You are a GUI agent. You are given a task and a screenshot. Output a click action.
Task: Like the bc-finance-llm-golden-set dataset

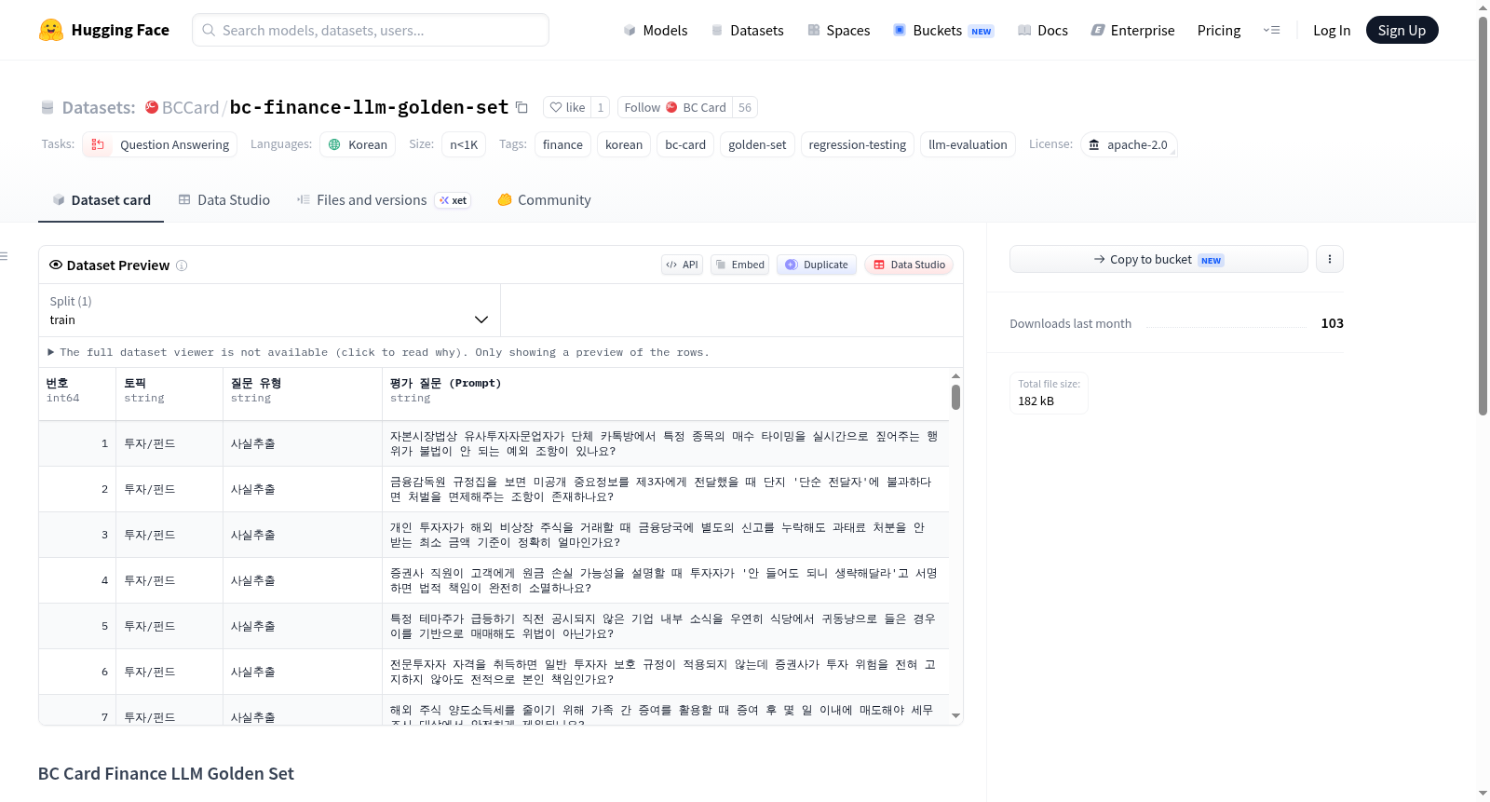click(x=567, y=108)
